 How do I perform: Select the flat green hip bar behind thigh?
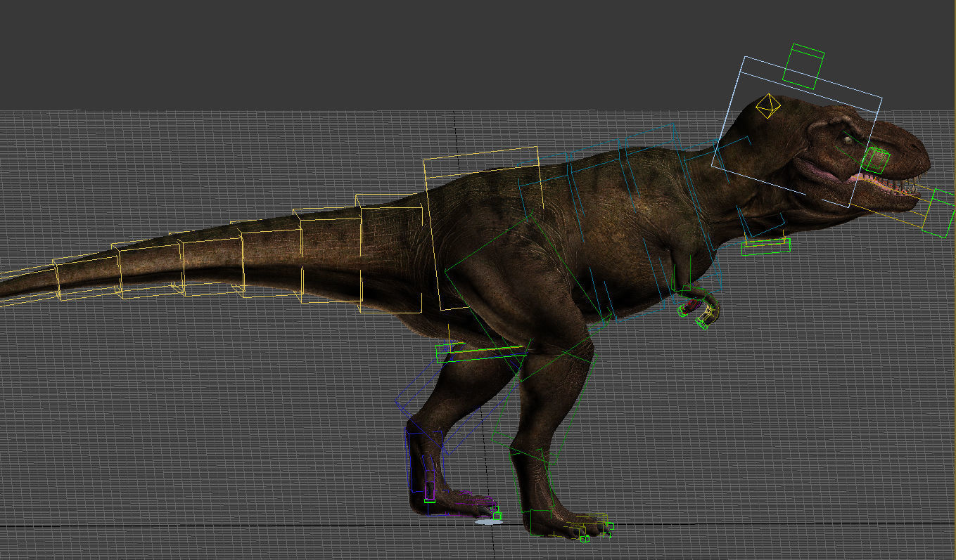(x=481, y=351)
